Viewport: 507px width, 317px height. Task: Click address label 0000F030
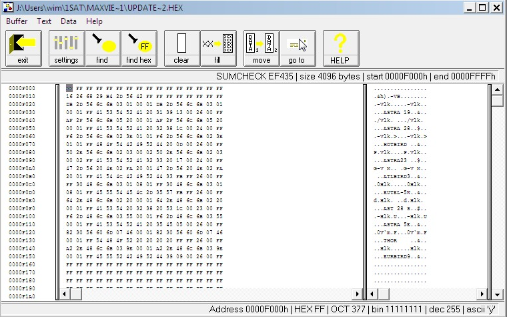pyautogui.click(x=22, y=113)
